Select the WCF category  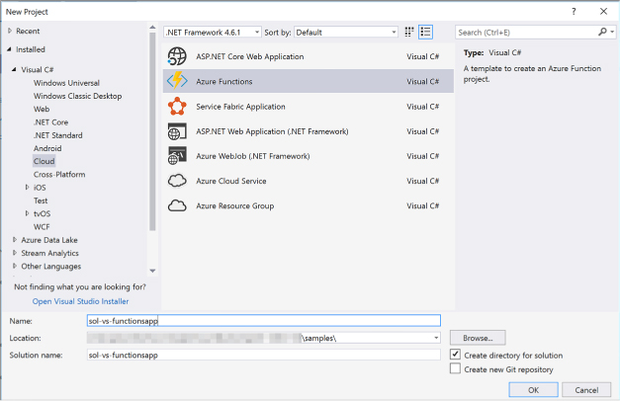click(42, 227)
